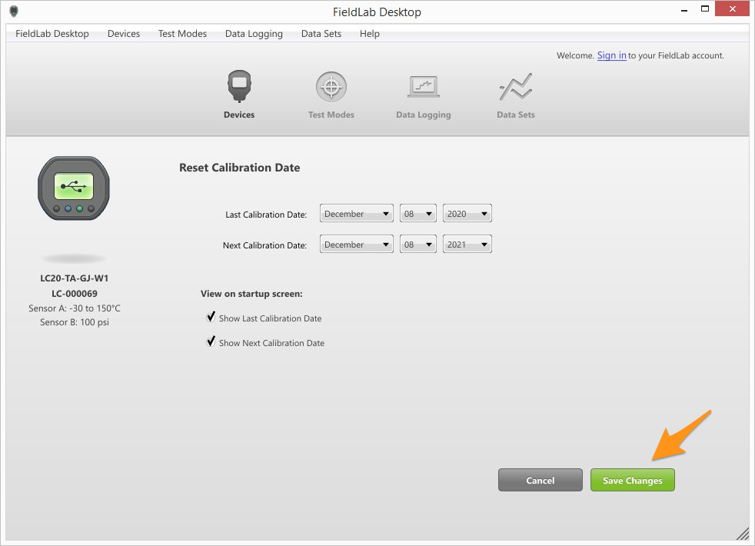This screenshot has height=546, width=755.
Task: Open the Test Modes crosshair icon
Action: coord(331,87)
